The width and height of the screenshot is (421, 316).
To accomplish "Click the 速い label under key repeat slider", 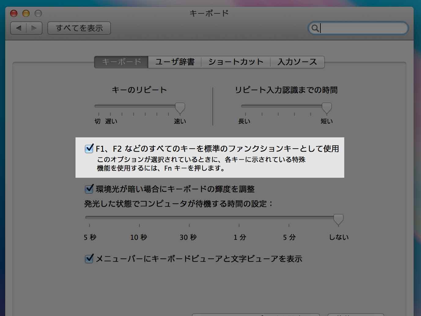I will point(180,121).
